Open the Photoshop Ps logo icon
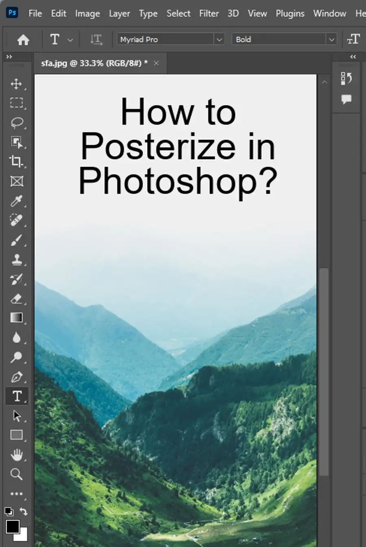Viewport: 366px width, 547px height. (x=13, y=12)
